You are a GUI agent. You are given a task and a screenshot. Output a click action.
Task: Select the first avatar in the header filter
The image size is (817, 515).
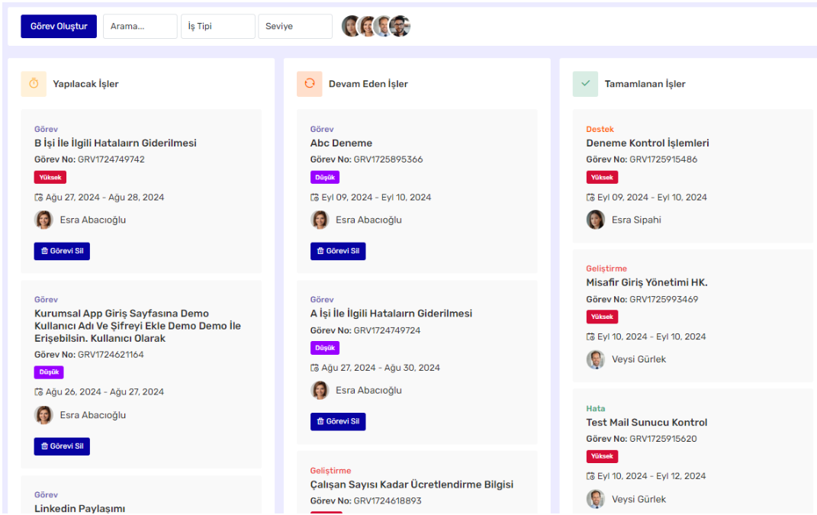click(351, 27)
